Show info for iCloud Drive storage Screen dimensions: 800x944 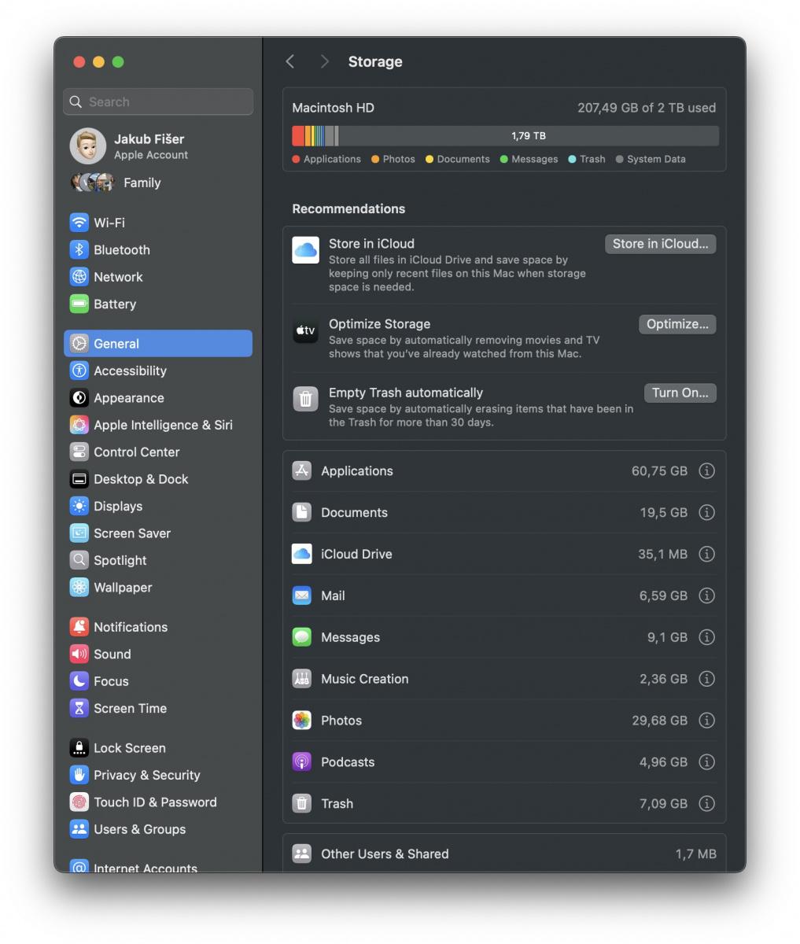[707, 554]
